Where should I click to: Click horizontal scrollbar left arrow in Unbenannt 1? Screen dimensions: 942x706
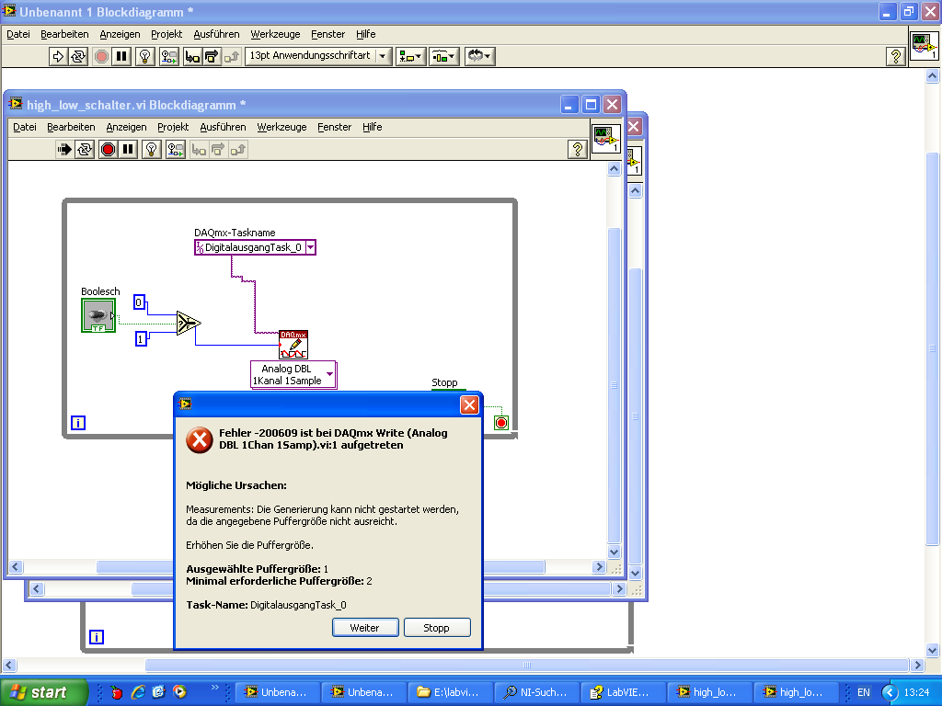(x=9, y=666)
